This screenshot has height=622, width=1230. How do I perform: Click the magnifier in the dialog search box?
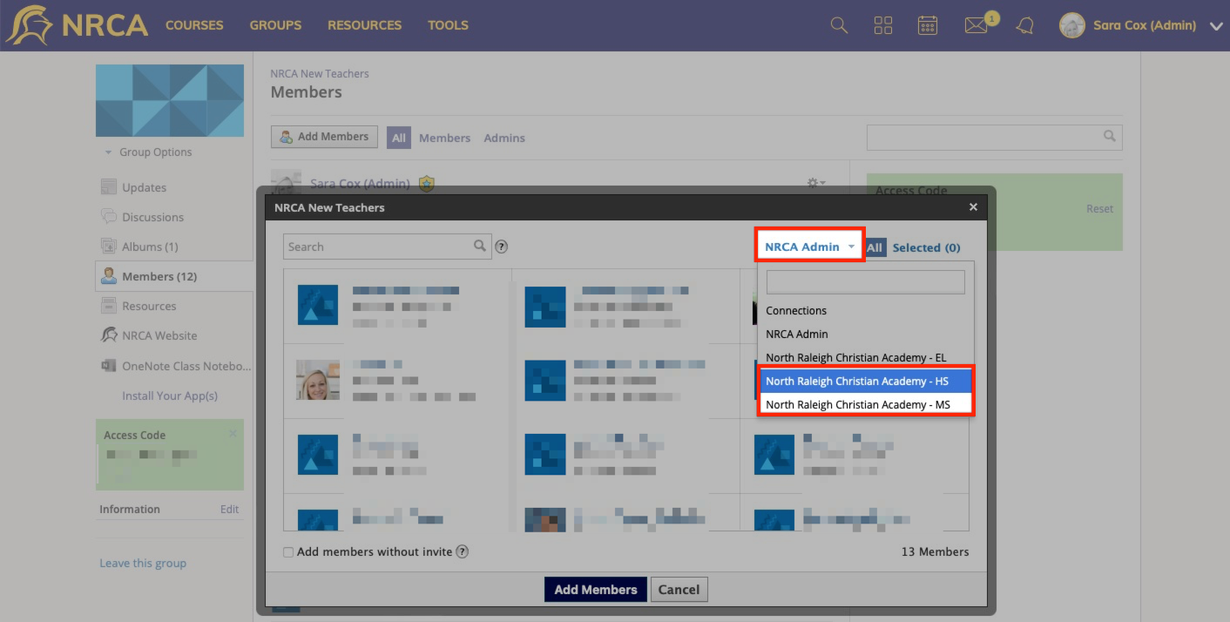480,247
